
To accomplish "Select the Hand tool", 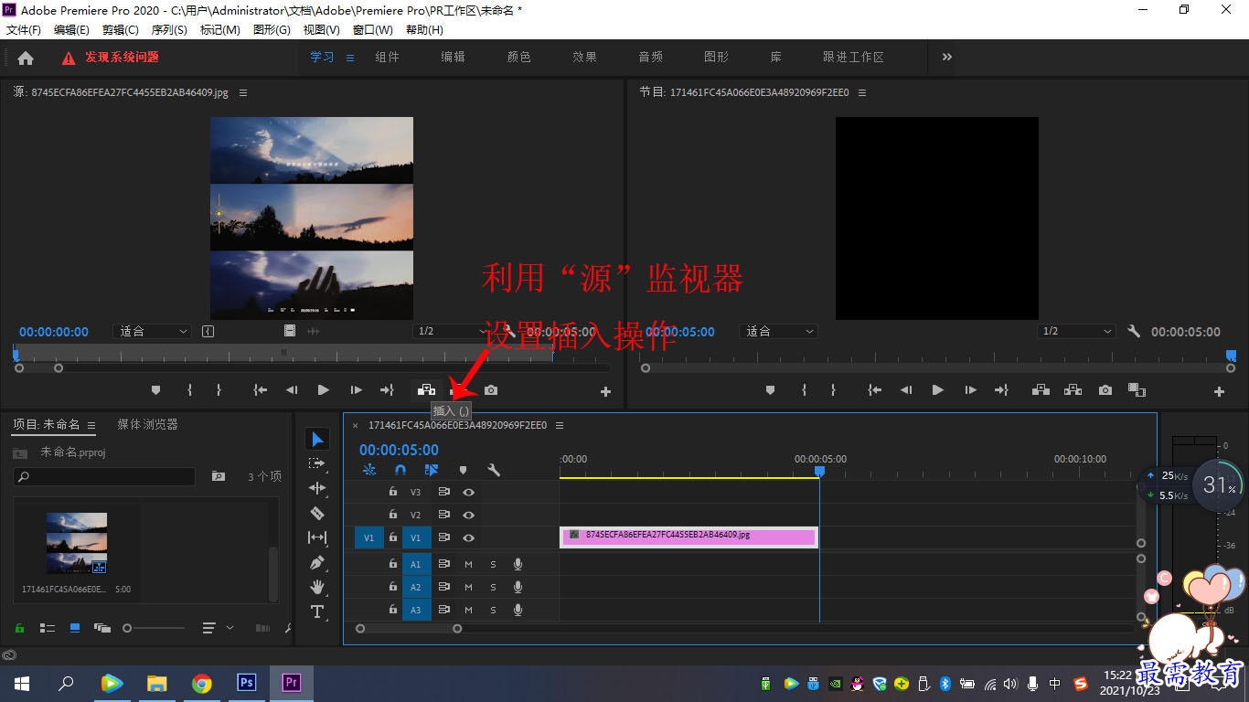I will coord(317,587).
